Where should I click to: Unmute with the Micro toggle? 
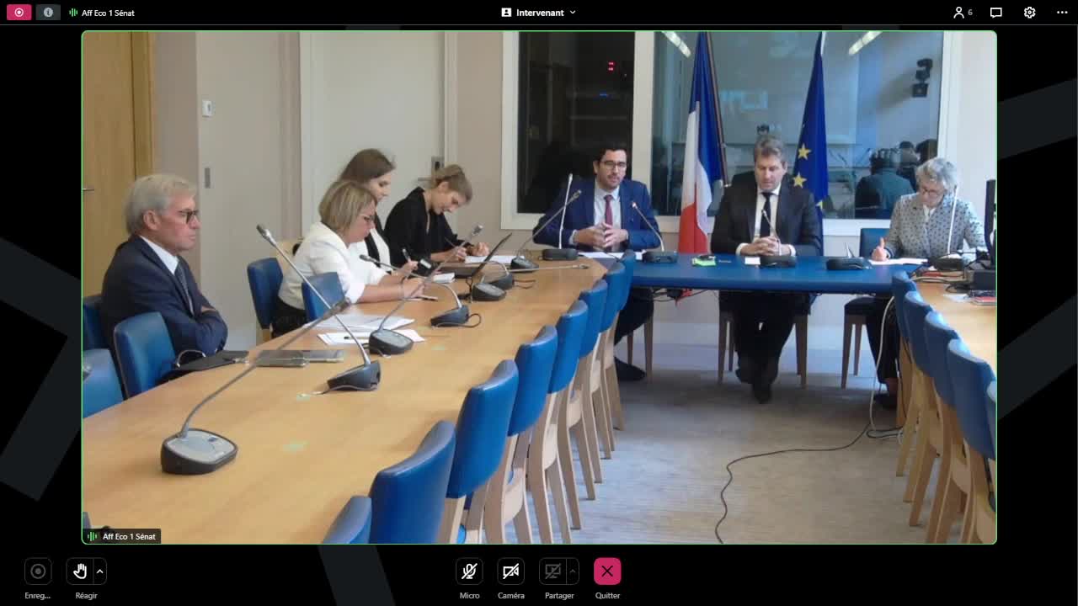469,571
